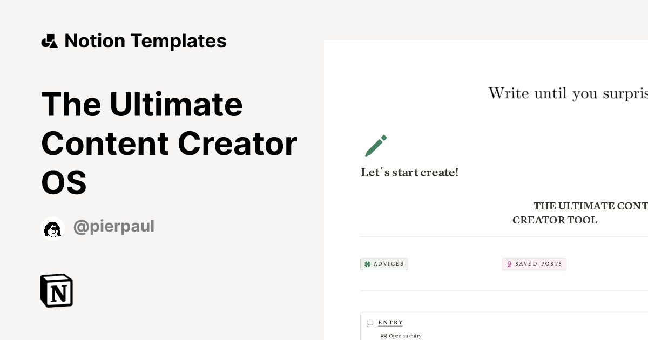Click the green pencil emoji icon
This screenshot has height=340, width=648.
click(x=375, y=145)
